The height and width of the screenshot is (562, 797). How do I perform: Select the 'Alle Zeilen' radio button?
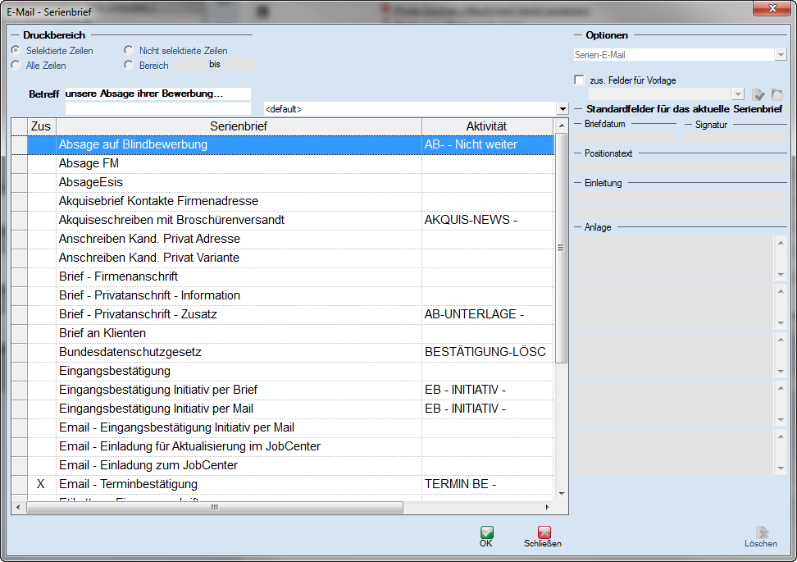click(x=16, y=65)
